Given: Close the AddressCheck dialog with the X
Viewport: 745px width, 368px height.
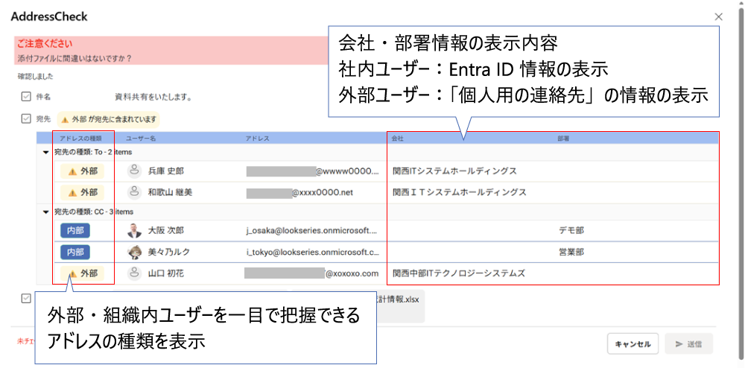Looking at the screenshot, I should (718, 16).
